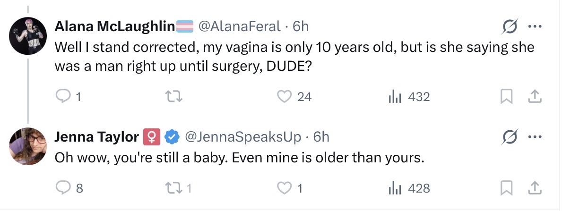Bookmark Jenna Taylor's tweet
This screenshot has height=211, width=562.
506,188
